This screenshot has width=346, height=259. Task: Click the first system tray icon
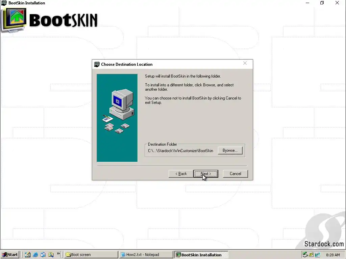click(305, 255)
